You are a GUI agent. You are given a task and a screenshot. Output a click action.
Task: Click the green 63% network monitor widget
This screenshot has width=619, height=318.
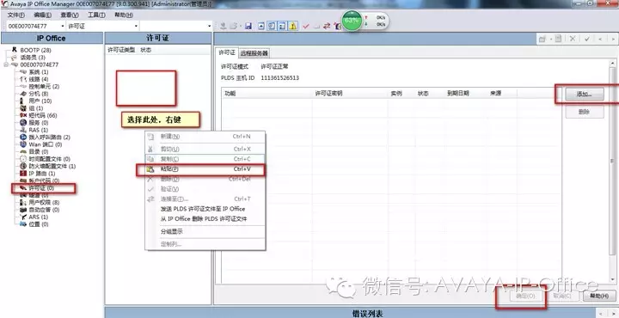tap(352, 21)
